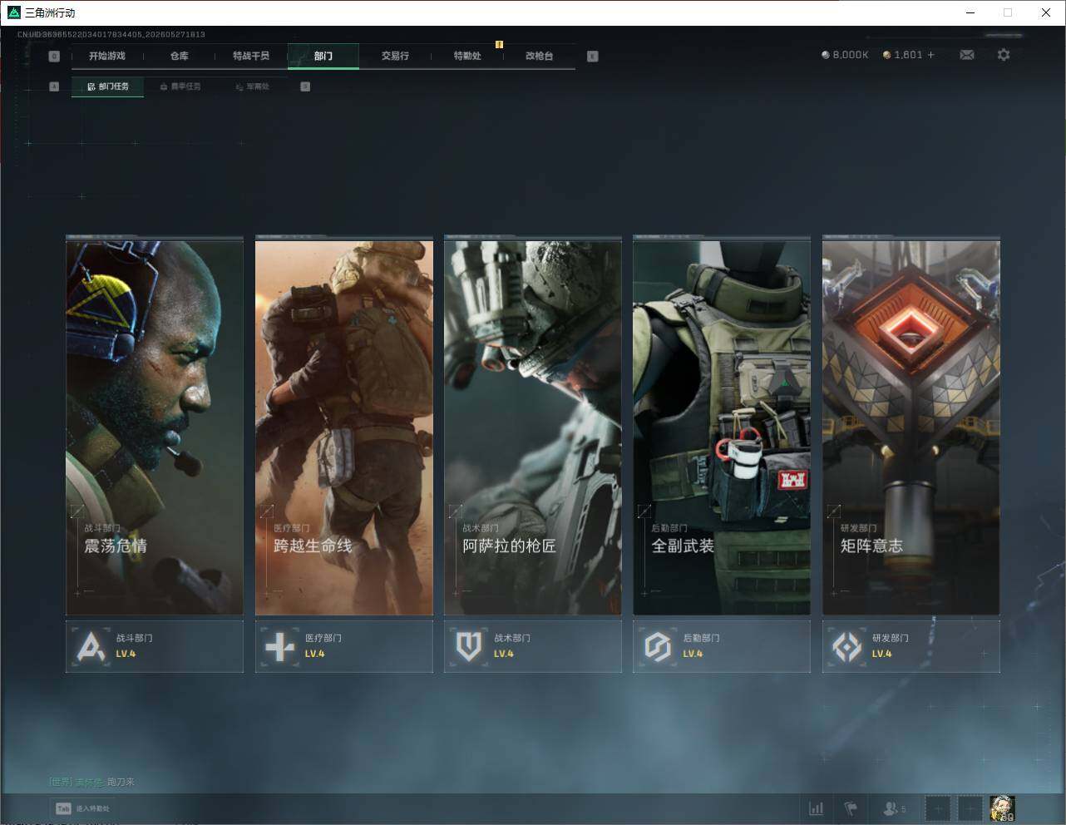Open the 特战干员 tab
This screenshot has width=1066, height=825.
pos(251,56)
